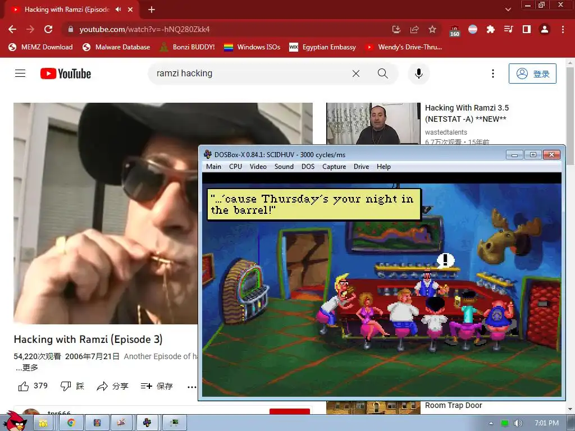Expand the tab search chevron

click(508, 10)
